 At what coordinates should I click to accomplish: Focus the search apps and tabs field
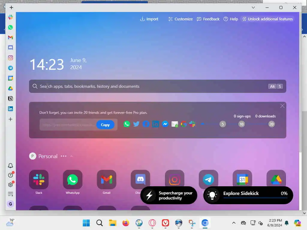(x=158, y=86)
